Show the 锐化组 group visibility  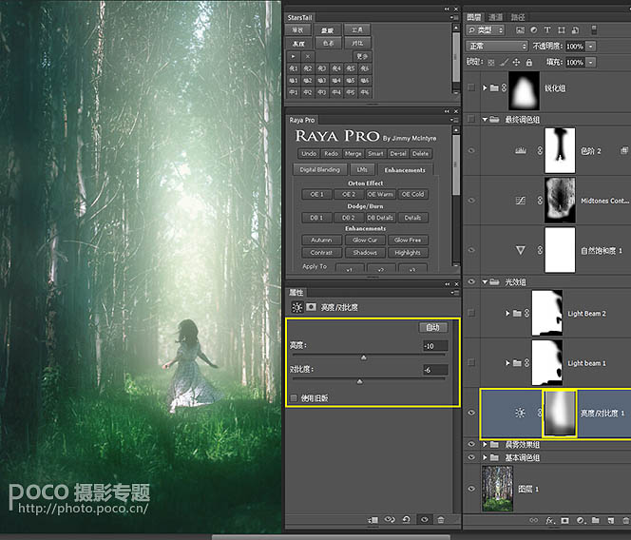tap(471, 87)
